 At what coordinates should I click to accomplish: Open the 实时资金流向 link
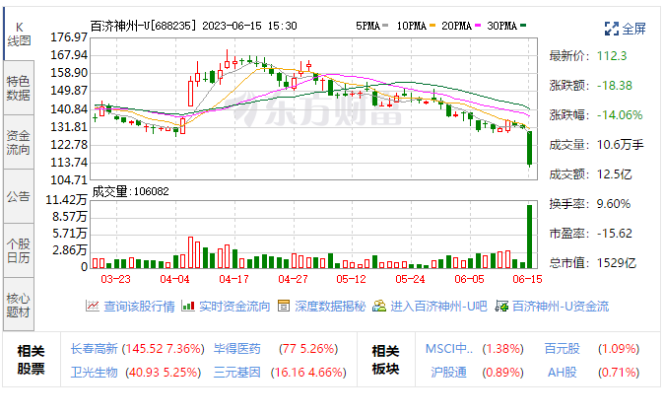[x=234, y=306]
